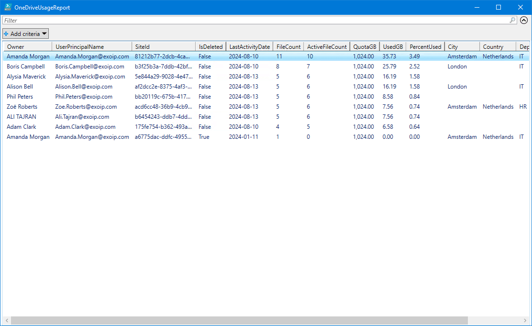Click the PowerShell icon in the title bar
The height and width of the screenshot is (326, 532).
point(8,7)
